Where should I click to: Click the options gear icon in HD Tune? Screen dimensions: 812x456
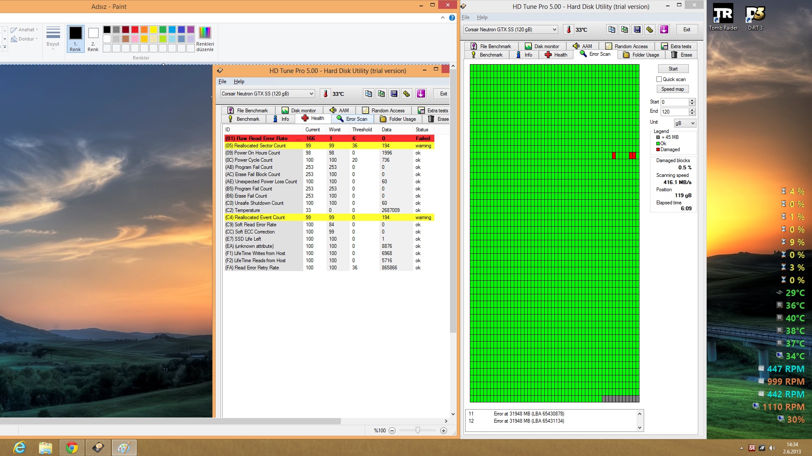coord(650,30)
